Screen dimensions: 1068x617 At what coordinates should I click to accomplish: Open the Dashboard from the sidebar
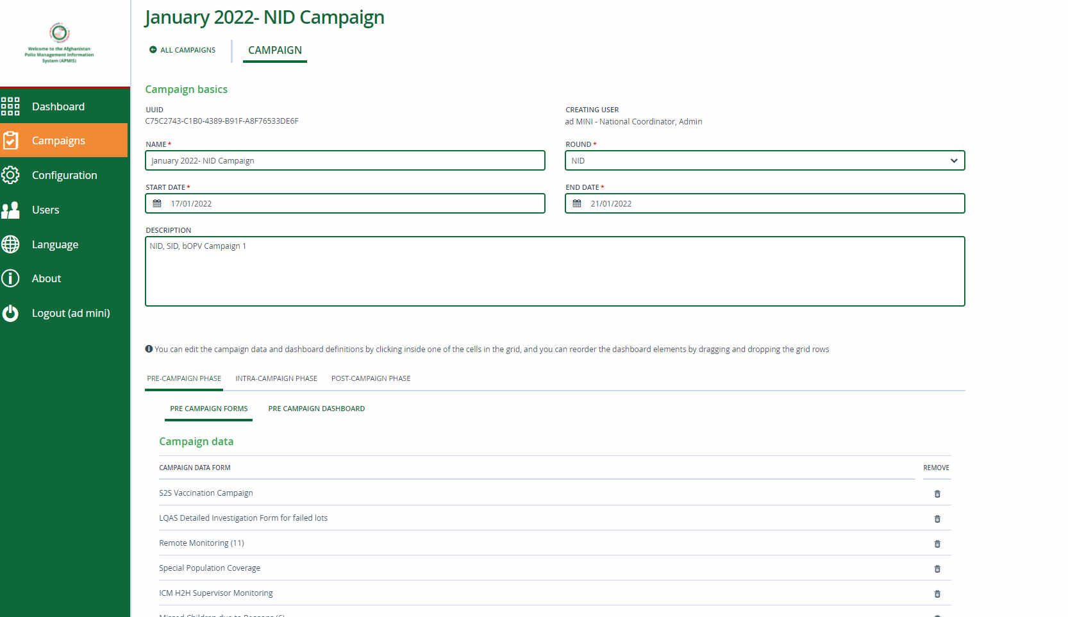[x=11, y=106]
